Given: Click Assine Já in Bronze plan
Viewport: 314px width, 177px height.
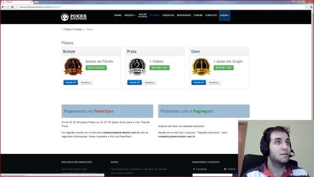Looking at the screenshot, I should click(x=71, y=83).
